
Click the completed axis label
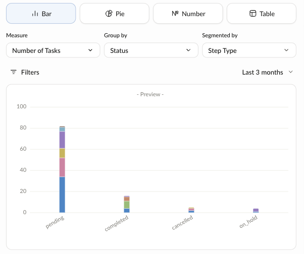tap(117, 223)
